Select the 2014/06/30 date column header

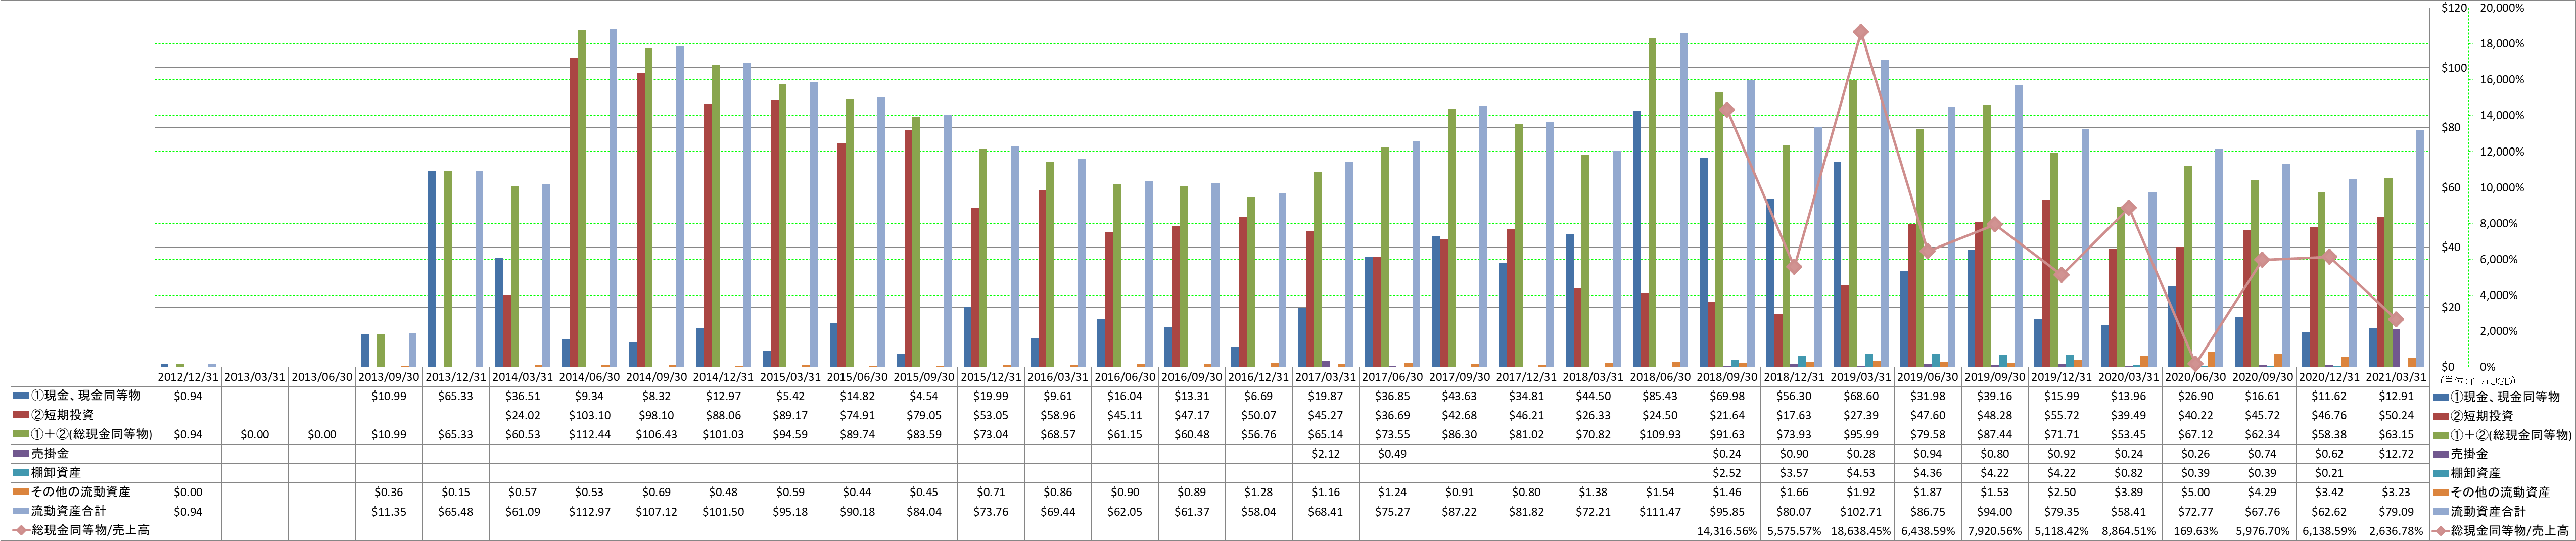pos(590,377)
